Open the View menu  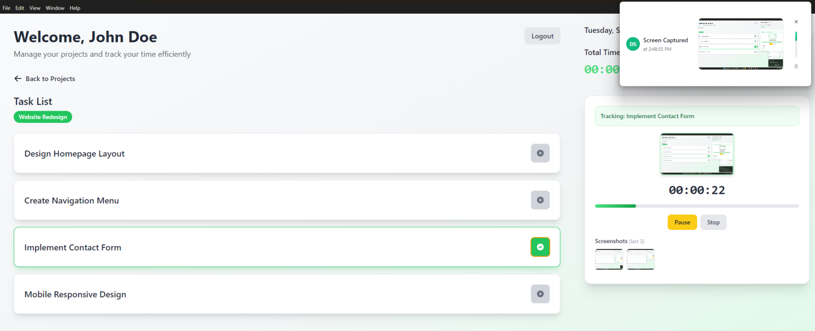tap(35, 7)
